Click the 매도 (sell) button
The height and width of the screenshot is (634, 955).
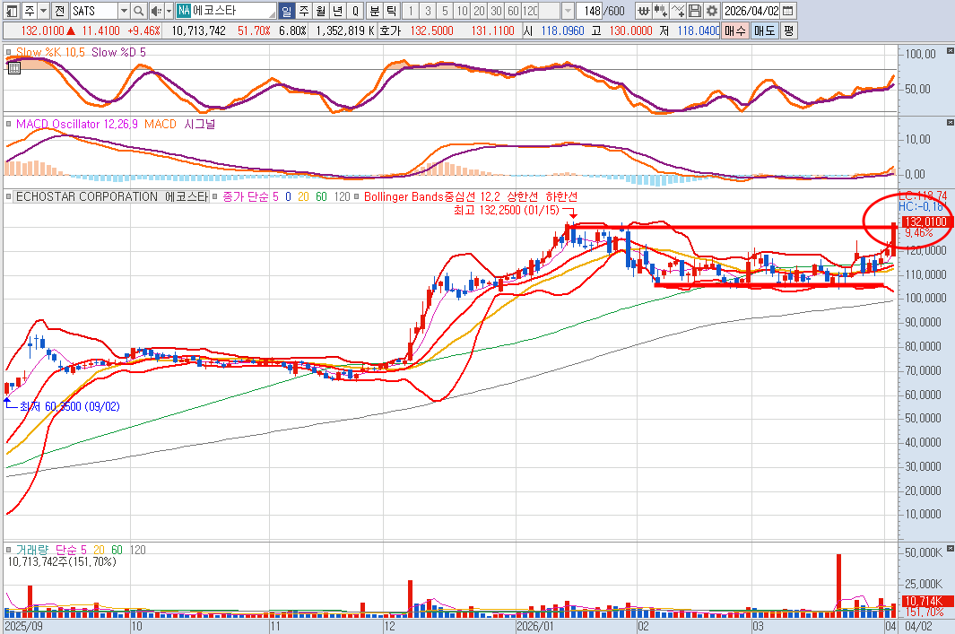pyautogui.click(x=764, y=30)
